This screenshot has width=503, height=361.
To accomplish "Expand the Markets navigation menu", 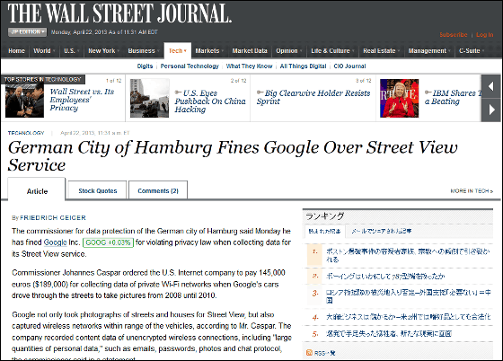I will click(209, 50).
